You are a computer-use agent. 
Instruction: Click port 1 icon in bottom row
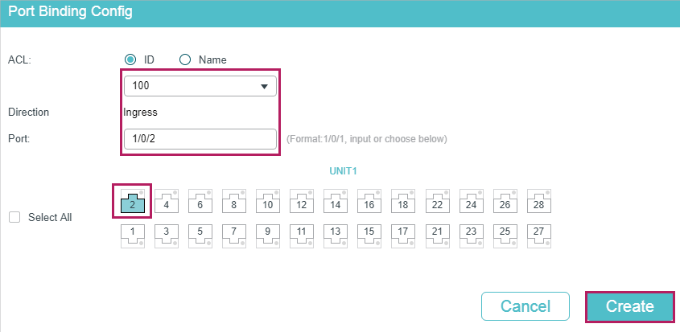coord(132,235)
